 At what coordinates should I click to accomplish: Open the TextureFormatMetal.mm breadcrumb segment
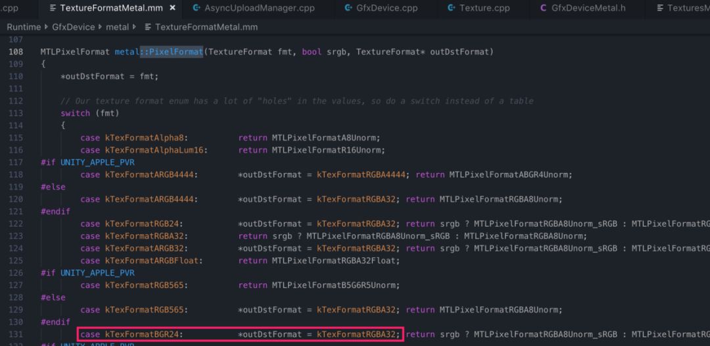(x=206, y=27)
